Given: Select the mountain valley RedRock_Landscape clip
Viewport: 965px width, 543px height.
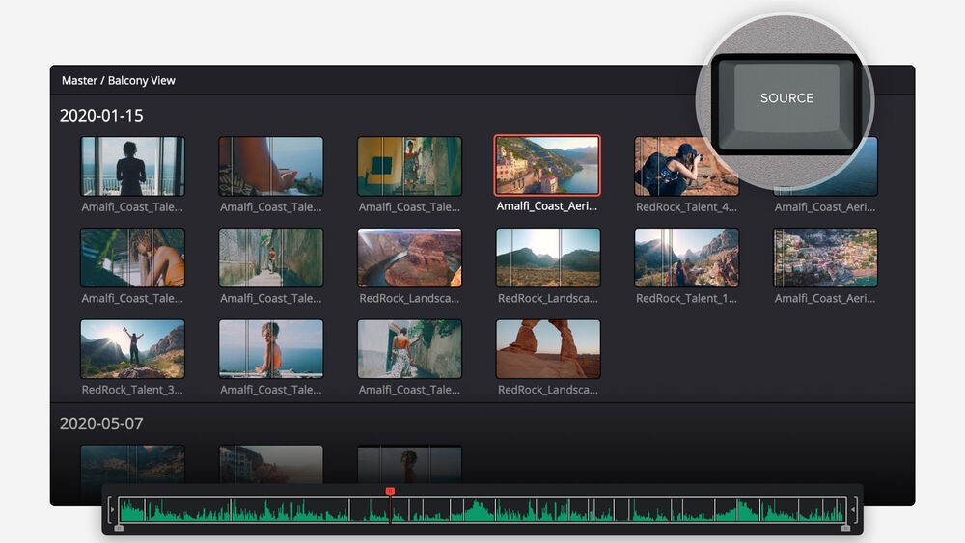Looking at the screenshot, I should pyautogui.click(x=547, y=258).
